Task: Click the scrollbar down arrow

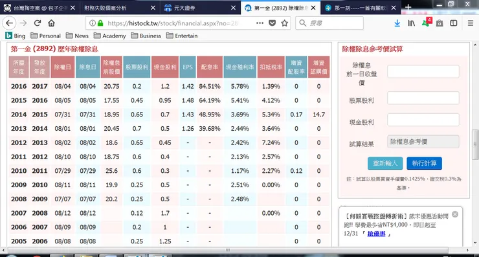Action: pyautogui.click(x=475, y=243)
